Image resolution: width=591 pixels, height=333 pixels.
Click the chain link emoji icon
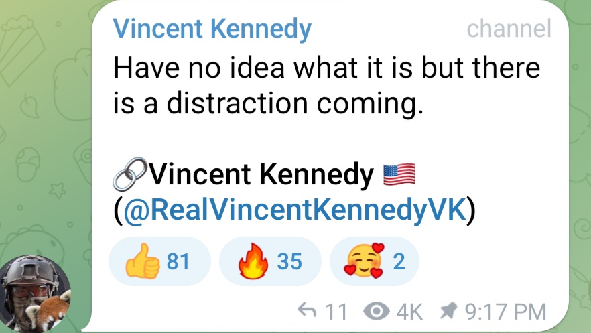click(x=129, y=176)
